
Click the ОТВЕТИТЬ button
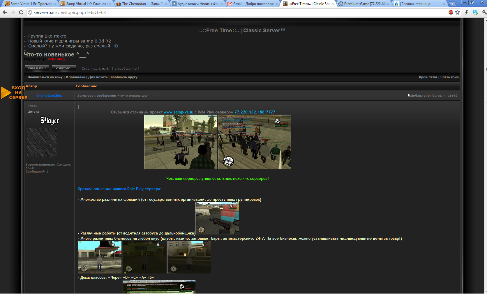pos(64,68)
